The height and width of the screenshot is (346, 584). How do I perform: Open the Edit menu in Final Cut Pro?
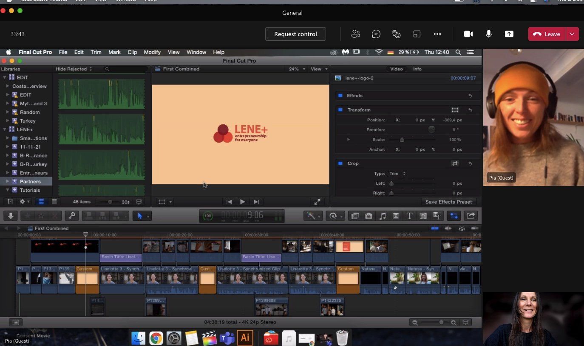79,52
